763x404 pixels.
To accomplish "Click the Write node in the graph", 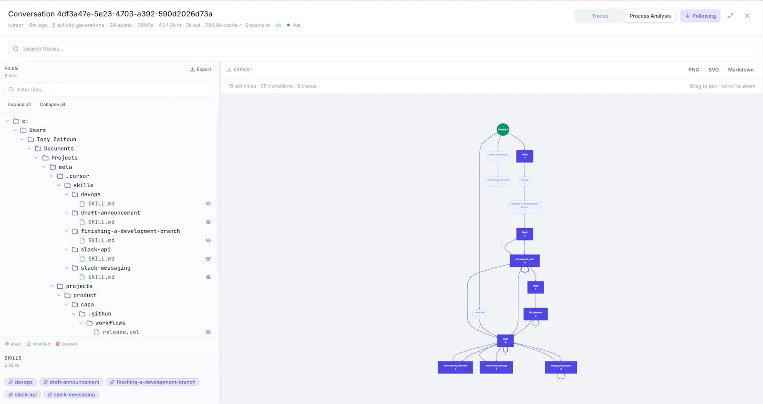I will coord(525,156).
